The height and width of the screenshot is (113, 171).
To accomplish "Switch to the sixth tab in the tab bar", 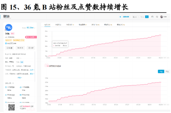I will tap(108, 25).
